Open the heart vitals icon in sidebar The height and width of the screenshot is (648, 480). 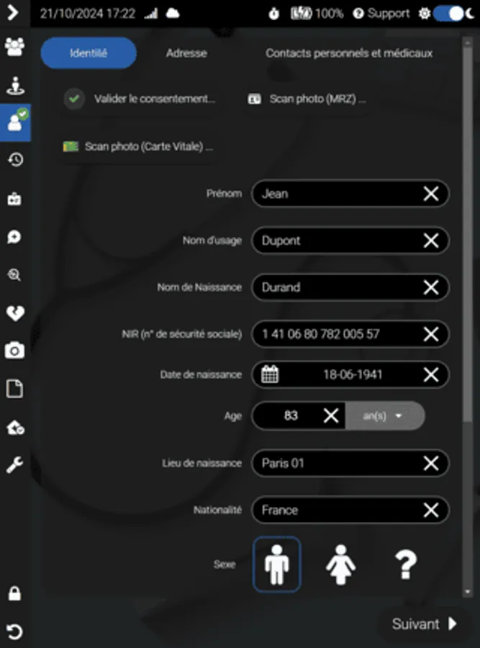click(x=15, y=313)
